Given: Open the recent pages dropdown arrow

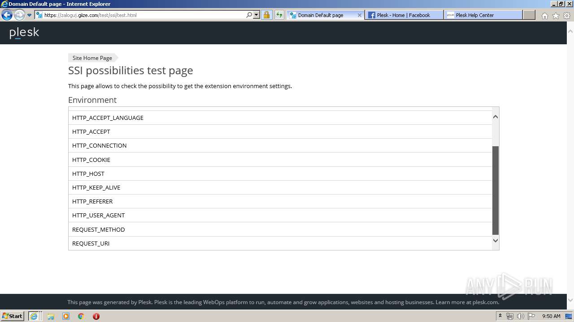Looking at the screenshot, I should 29,15.
